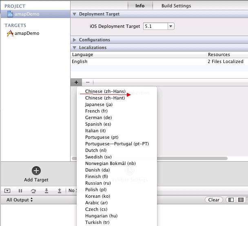
Task: Choose Dutch (nl) localization
Action: [117, 150]
